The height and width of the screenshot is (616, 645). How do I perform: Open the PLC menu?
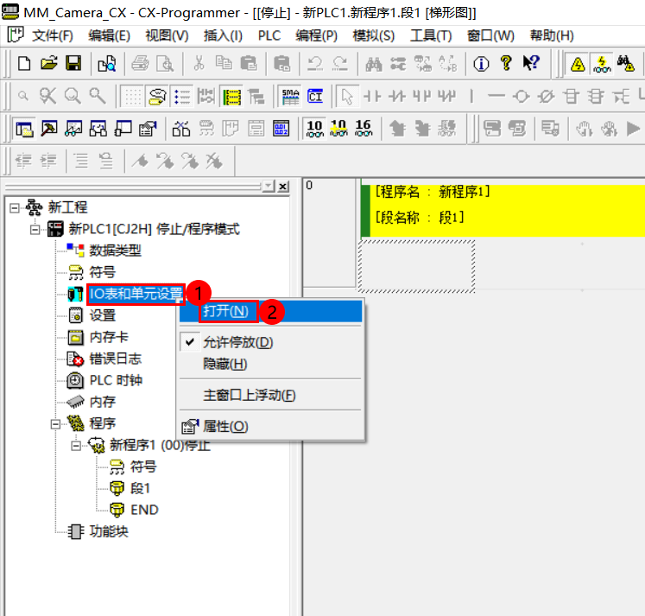click(x=269, y=35)
